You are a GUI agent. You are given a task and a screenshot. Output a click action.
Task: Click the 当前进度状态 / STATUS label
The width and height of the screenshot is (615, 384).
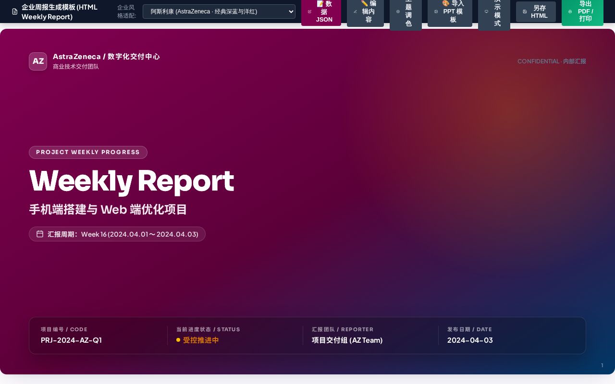[x=208, y=330]
